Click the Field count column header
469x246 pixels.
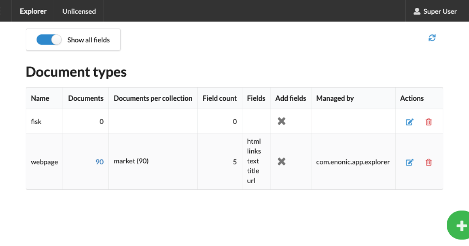pos(219,98)
